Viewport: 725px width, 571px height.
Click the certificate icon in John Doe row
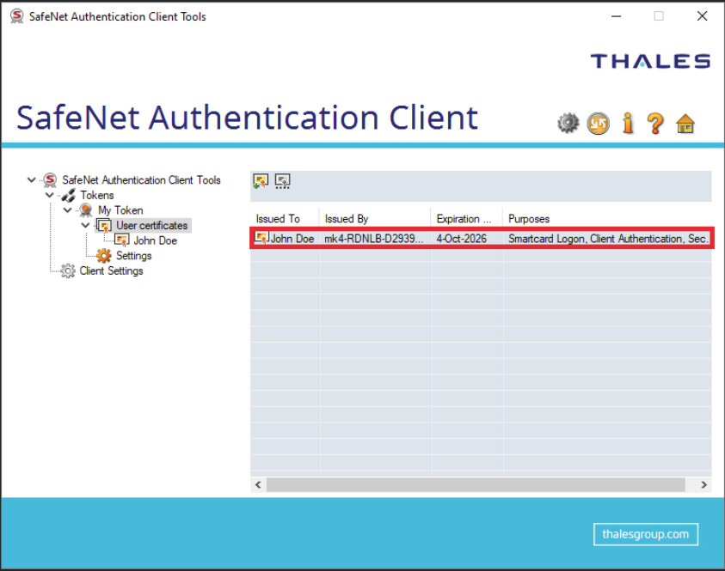(x=261, y=238)
